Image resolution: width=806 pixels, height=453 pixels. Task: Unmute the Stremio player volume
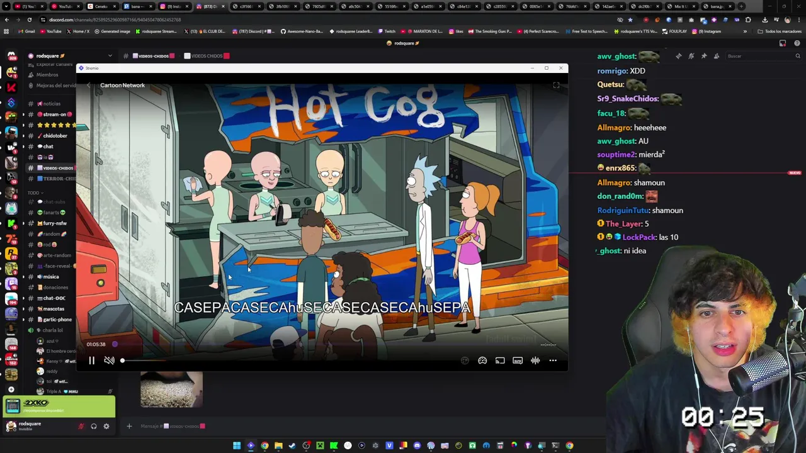109,361
